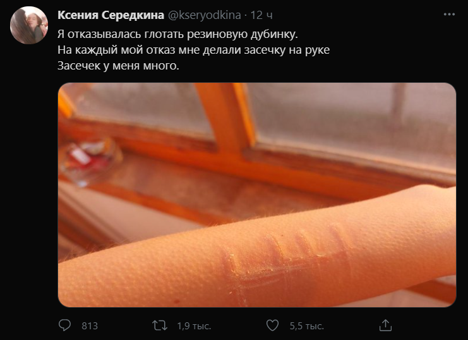
Task: Like the tweet with the heart icon
Action: [272, 325]
